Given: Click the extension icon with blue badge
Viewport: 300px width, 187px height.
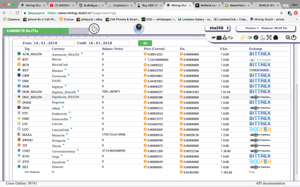Looking at the screenshot, I should coord(290,13).
